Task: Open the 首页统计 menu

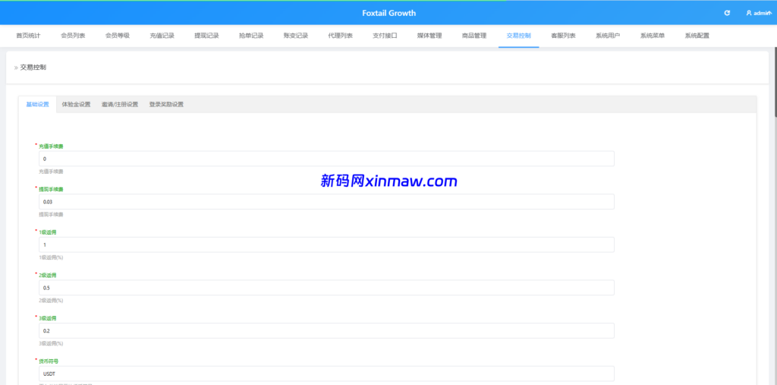Action: (28, 36)
